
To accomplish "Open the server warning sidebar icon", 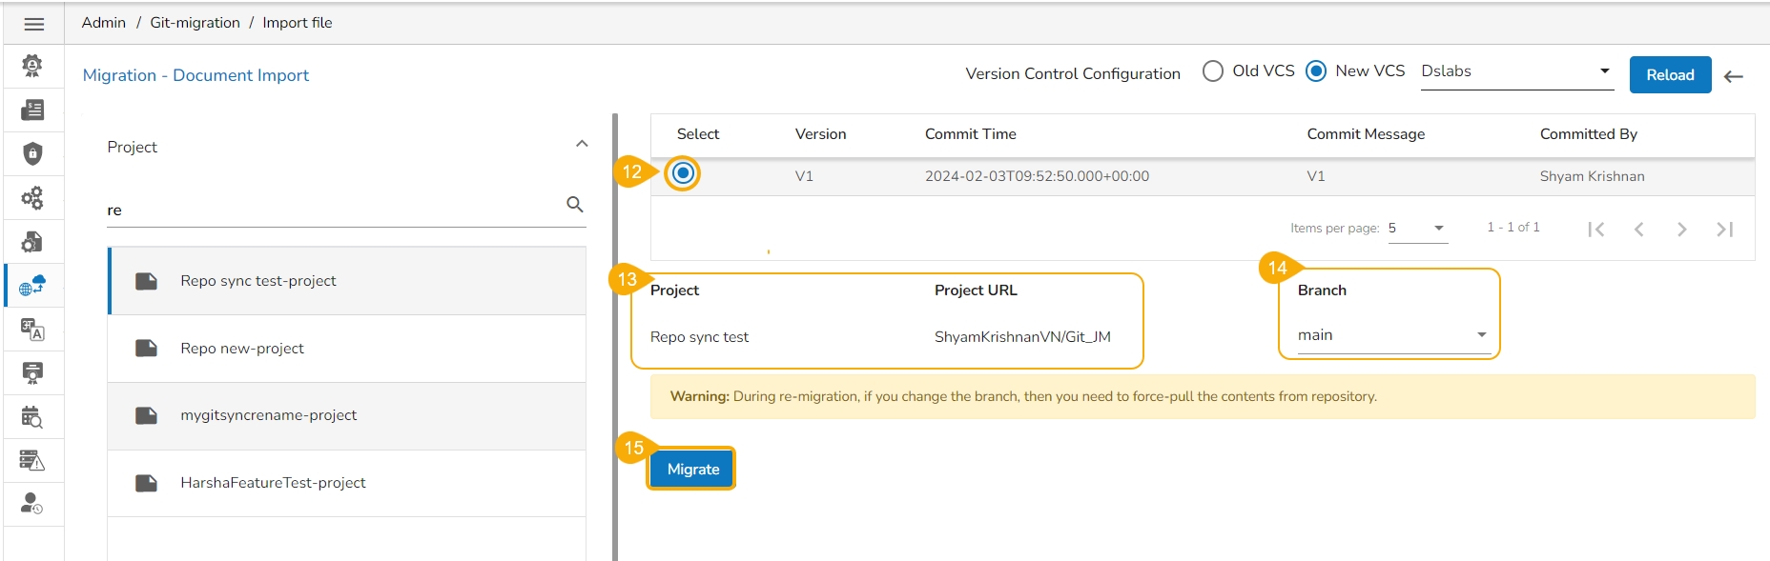I will click(x=32, y=461).
